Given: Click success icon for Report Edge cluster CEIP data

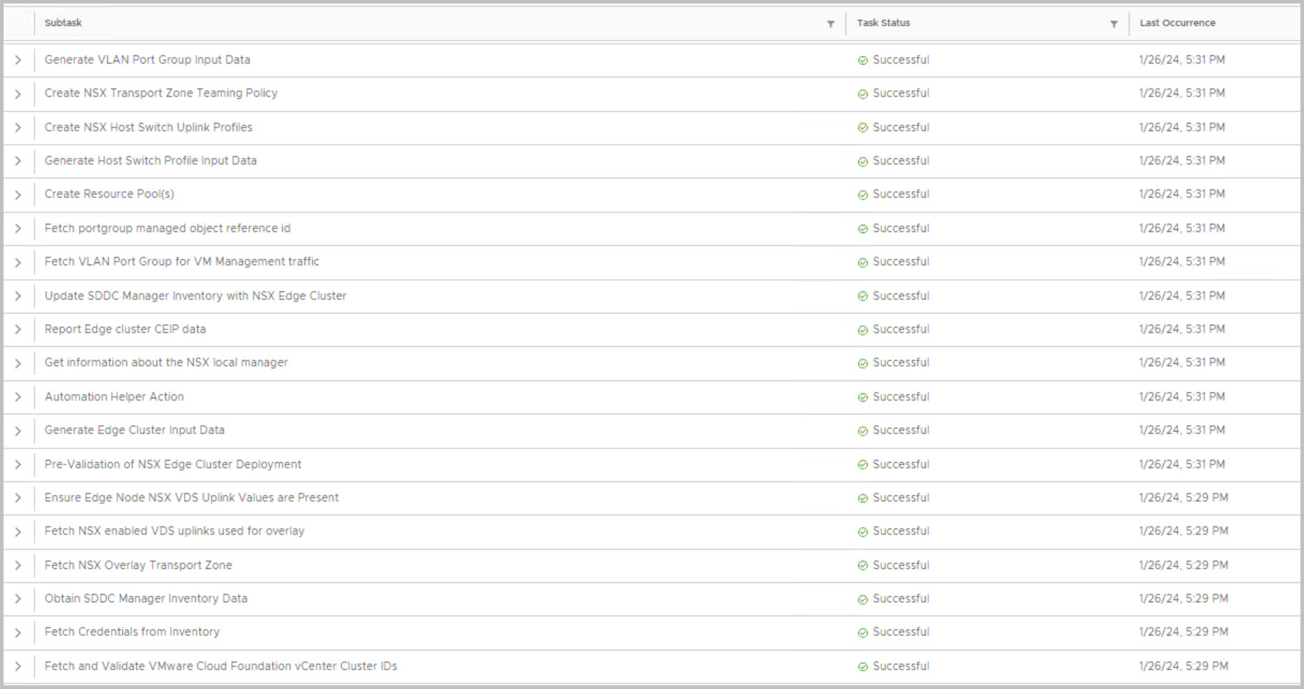Looking at the screenshot, I should tap(863, 330).
